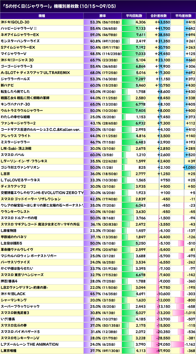196x354 pixels.
Task: Click 革命機ヴァルヴレイヴ machine name
Action: (17, 249)
